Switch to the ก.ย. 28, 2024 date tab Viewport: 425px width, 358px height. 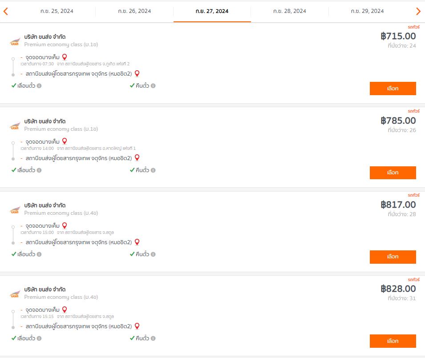(289, 11)
